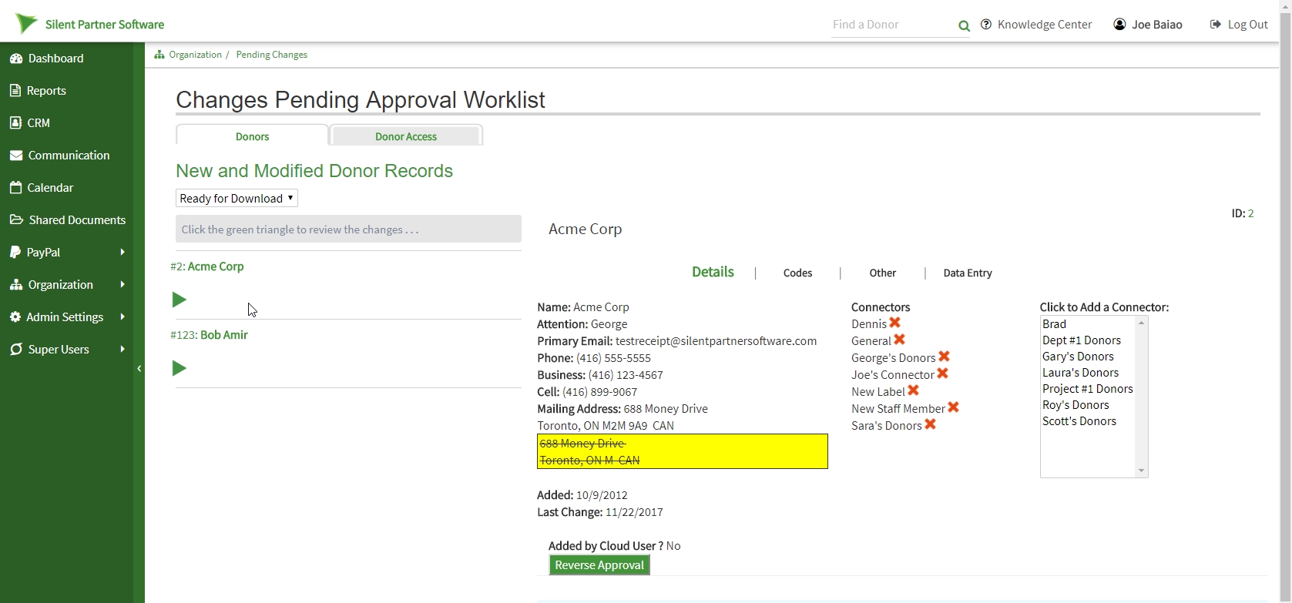This screenshot has height=603, width=1292.
Task: Switch to the Donor Access tab
Action: (406, 136)
